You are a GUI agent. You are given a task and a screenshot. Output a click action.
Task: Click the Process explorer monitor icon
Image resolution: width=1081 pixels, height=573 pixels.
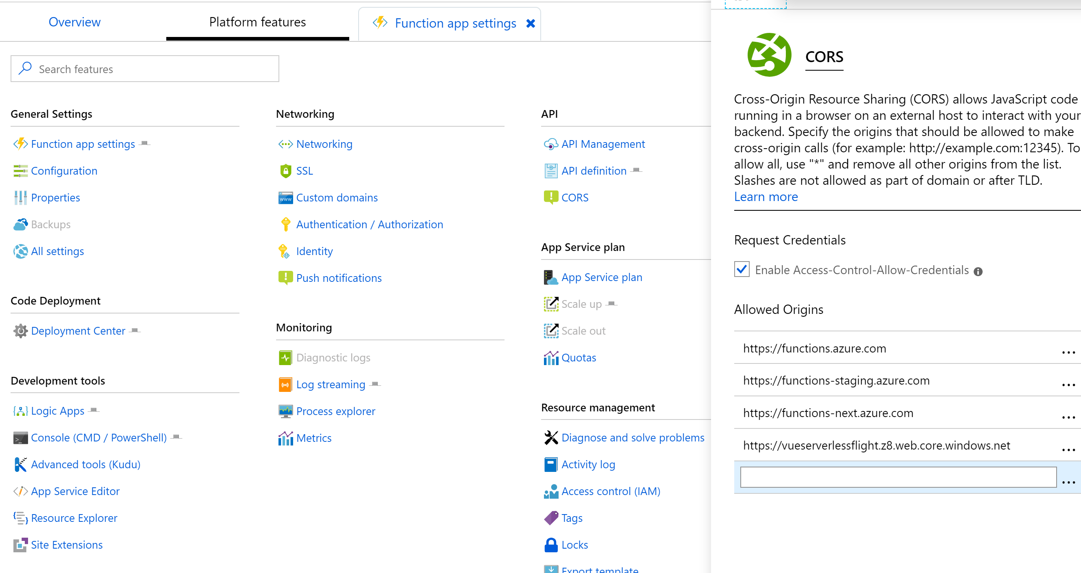285,411
